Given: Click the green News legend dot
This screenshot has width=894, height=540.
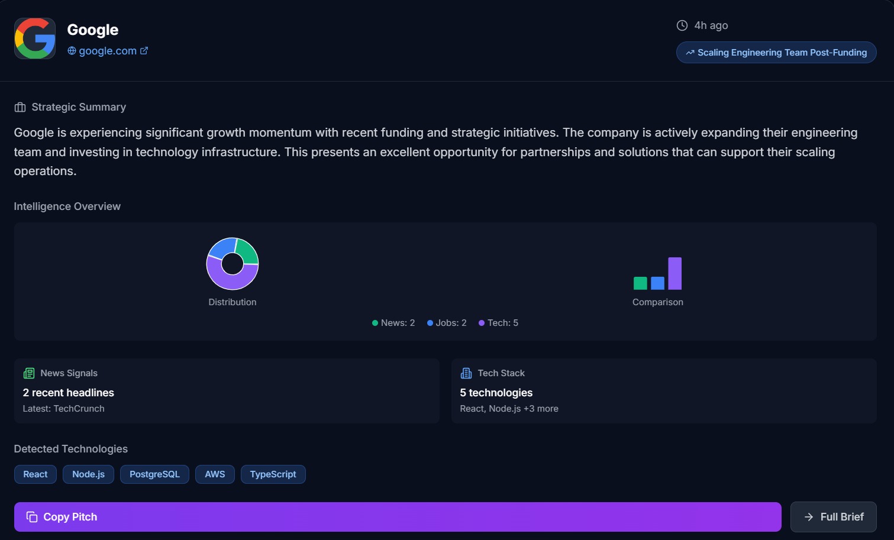Looking at the screenshot, I should point(375,323).
